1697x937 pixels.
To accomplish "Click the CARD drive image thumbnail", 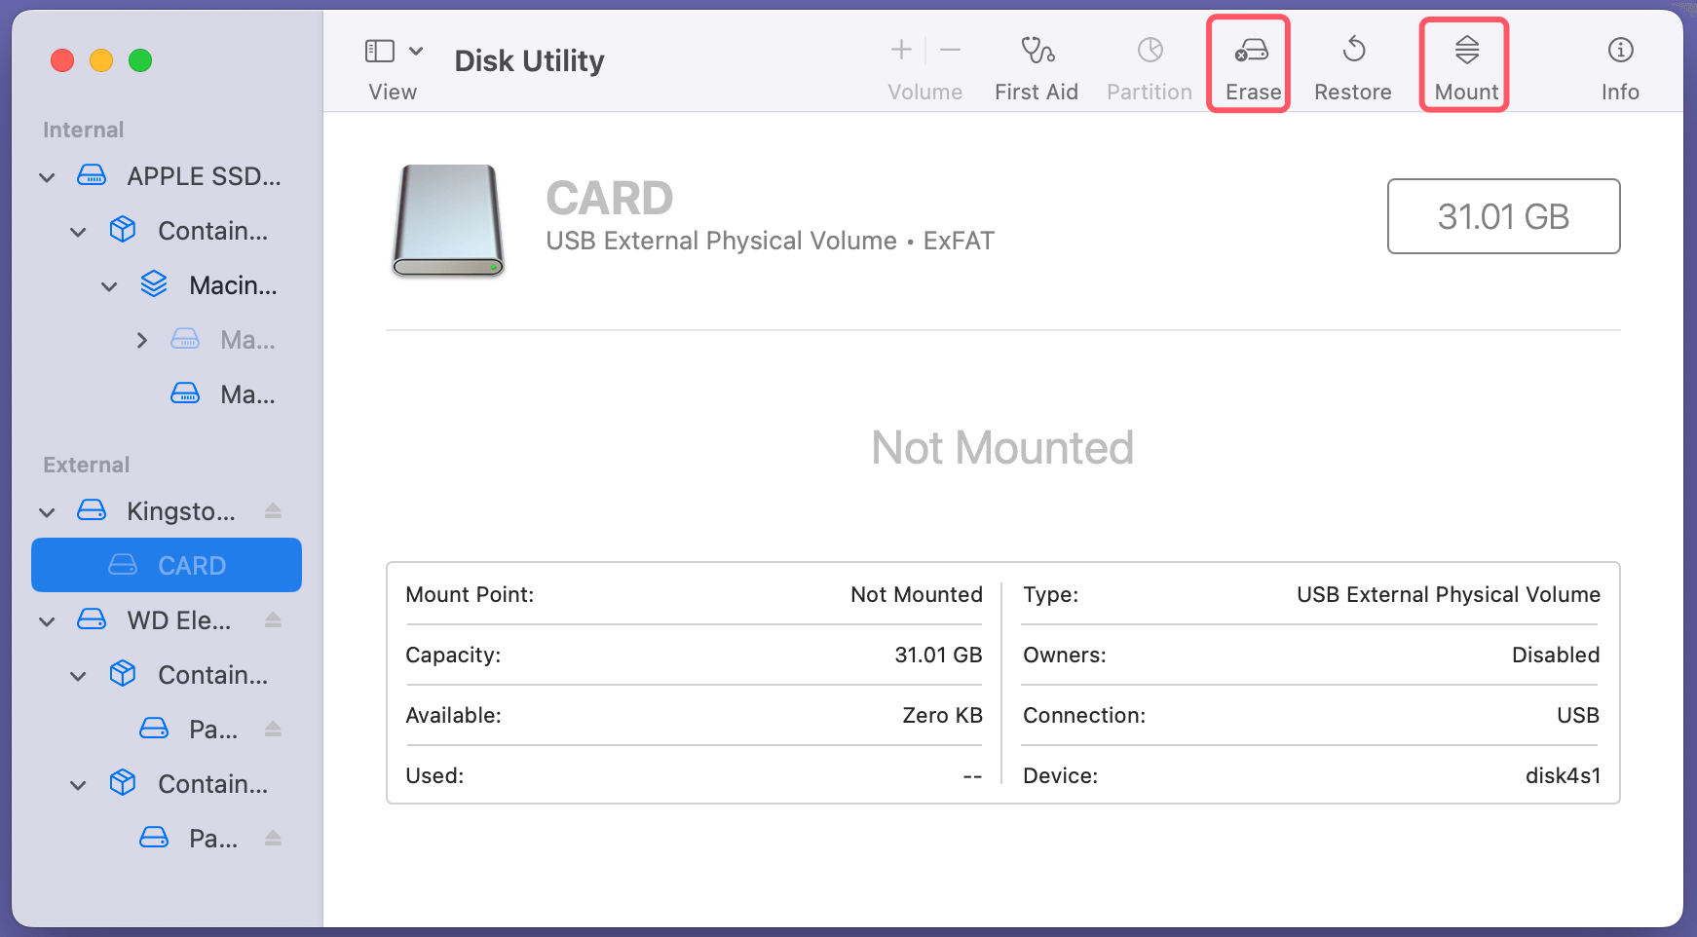I will [448, 220].
